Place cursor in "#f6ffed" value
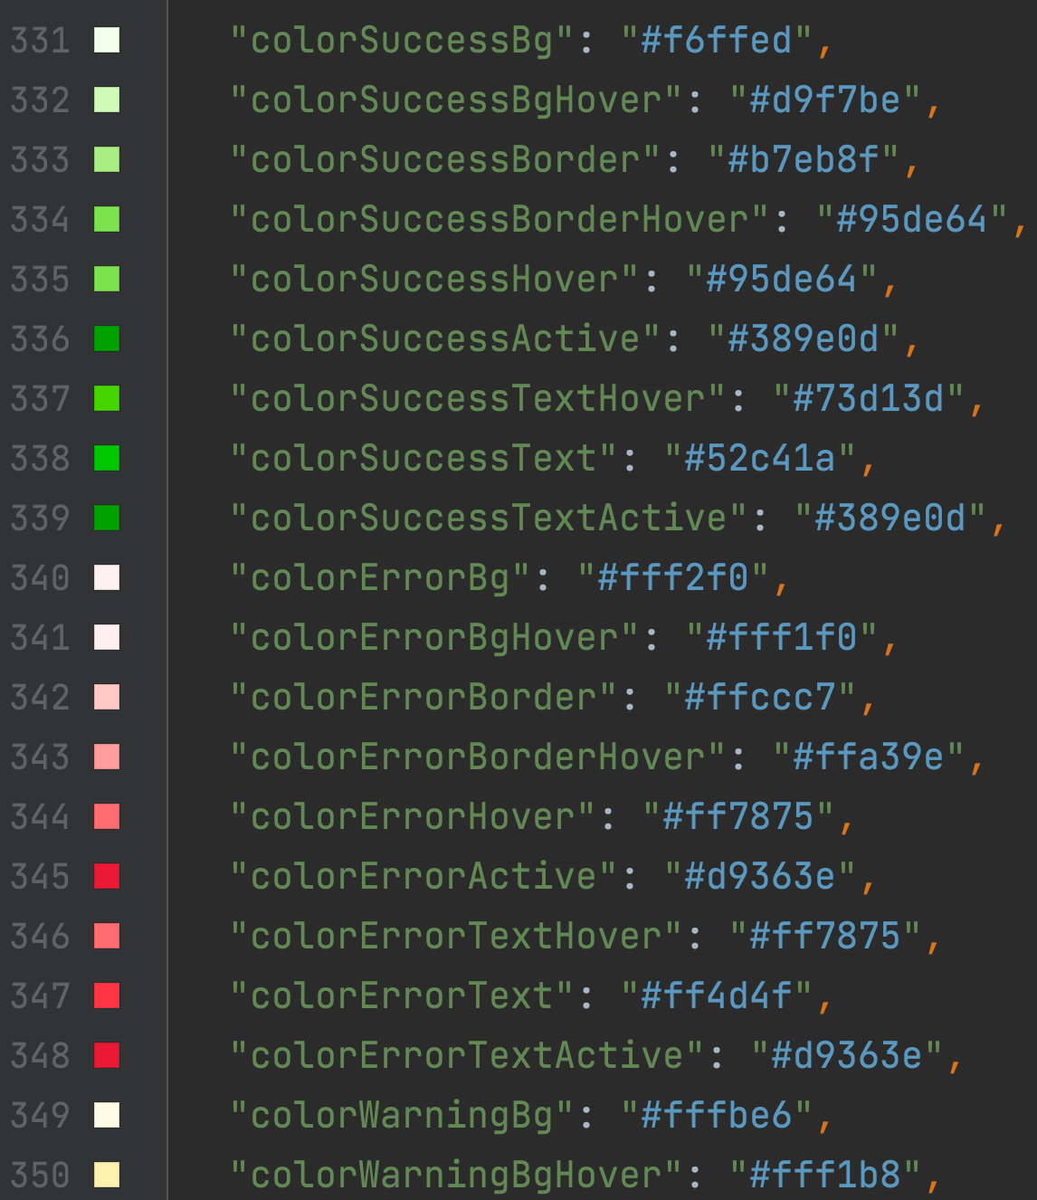The image size is (1037, 1200). coord(716,40)
